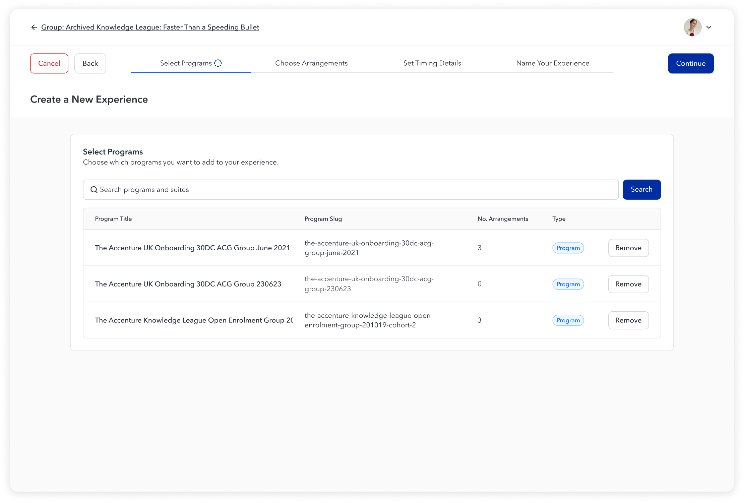Switch to the Select Programs step tab
Viewport: 744px width, 503px height.
click(186, 63)
